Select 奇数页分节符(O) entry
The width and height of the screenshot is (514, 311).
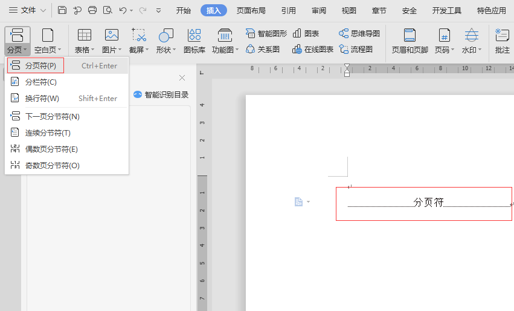66,166
